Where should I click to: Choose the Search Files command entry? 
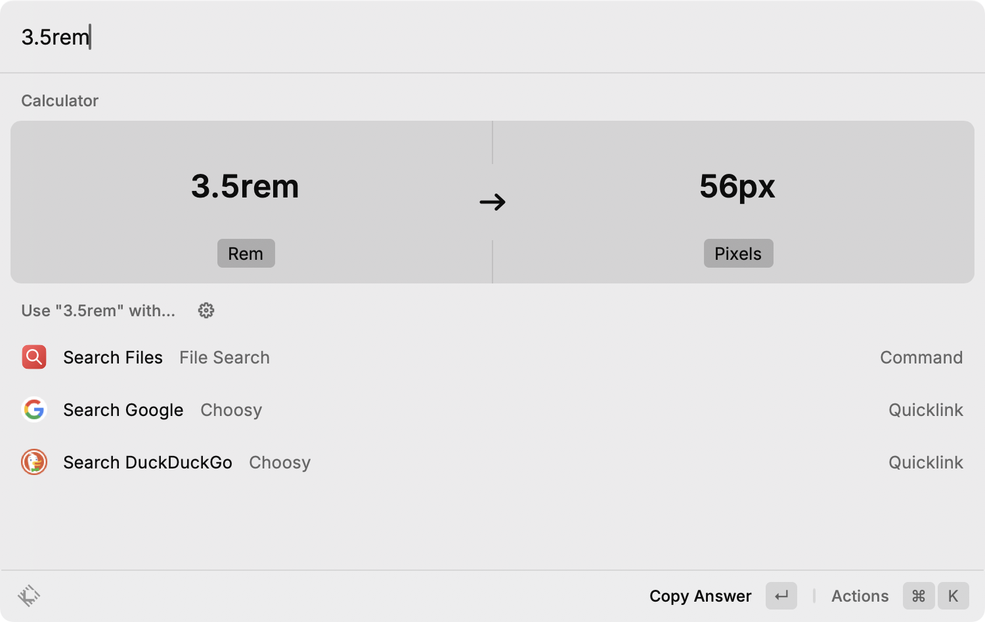(x=113, y=358)
